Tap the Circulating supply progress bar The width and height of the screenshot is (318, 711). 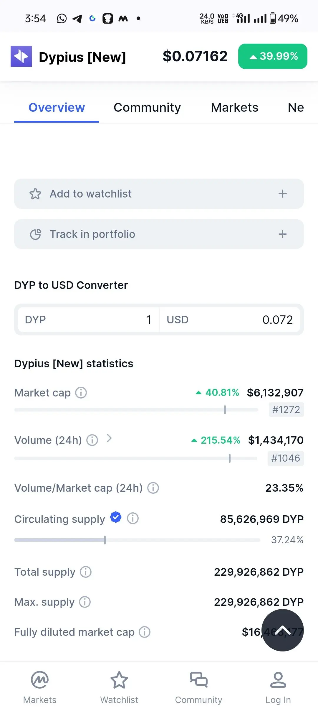[x=137, y=540]
